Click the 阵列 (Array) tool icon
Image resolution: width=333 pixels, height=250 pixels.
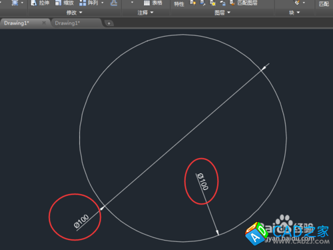(83, 3)
